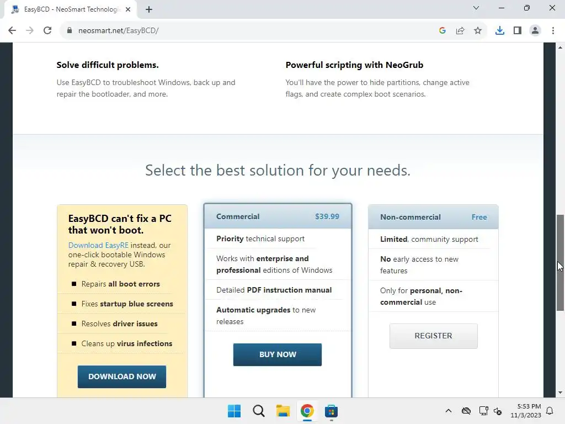The height and width of the screenshot is (424, 565).
Task: Open the notifications bell
Action: 550,411
